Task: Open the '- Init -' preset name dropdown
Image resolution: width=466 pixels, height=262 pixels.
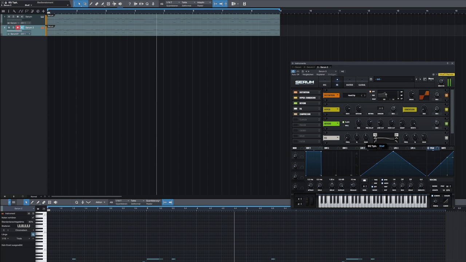Action: tap(394, 79)
